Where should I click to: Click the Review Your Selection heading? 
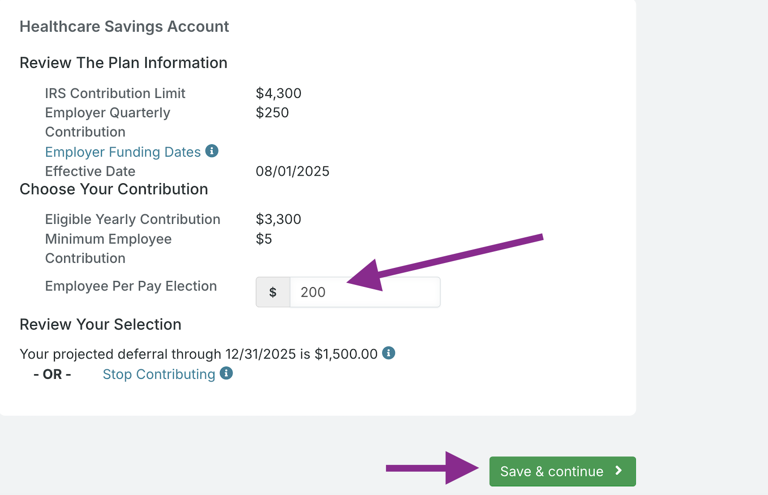[100, 324]
